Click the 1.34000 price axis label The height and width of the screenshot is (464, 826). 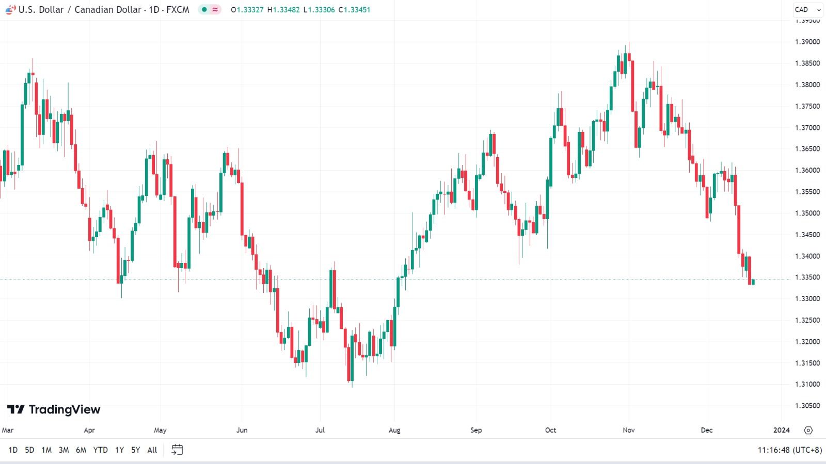point(807,256)
